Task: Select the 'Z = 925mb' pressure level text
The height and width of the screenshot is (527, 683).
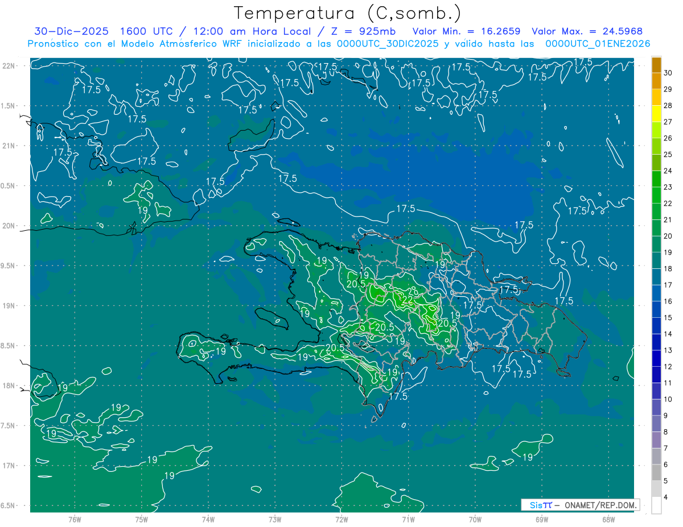Action: (363, 31)
